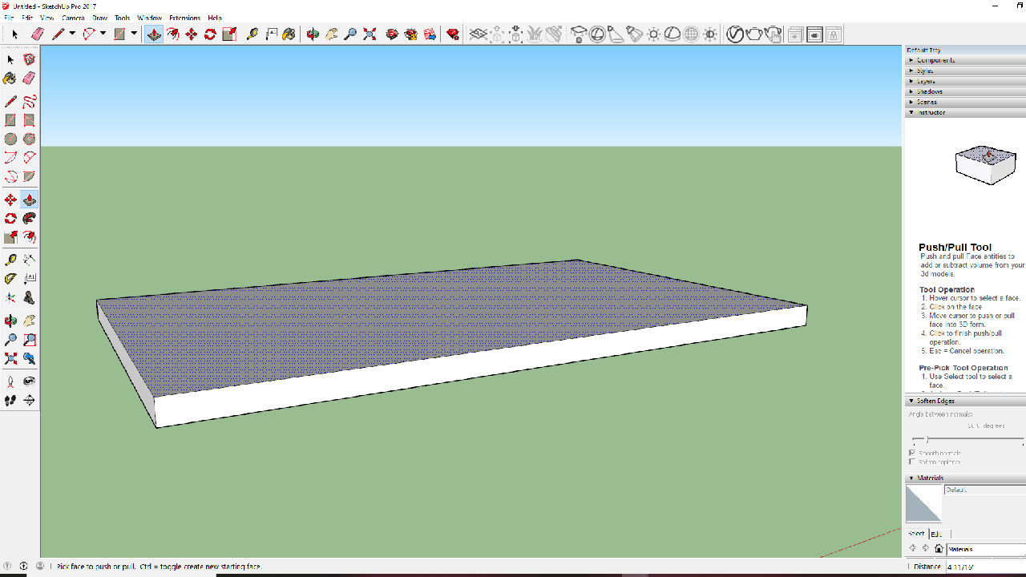Viewport: 1026px width, 577px height.
Task: Select the Push/Pull tool in top toolbar
Action: 154,34
